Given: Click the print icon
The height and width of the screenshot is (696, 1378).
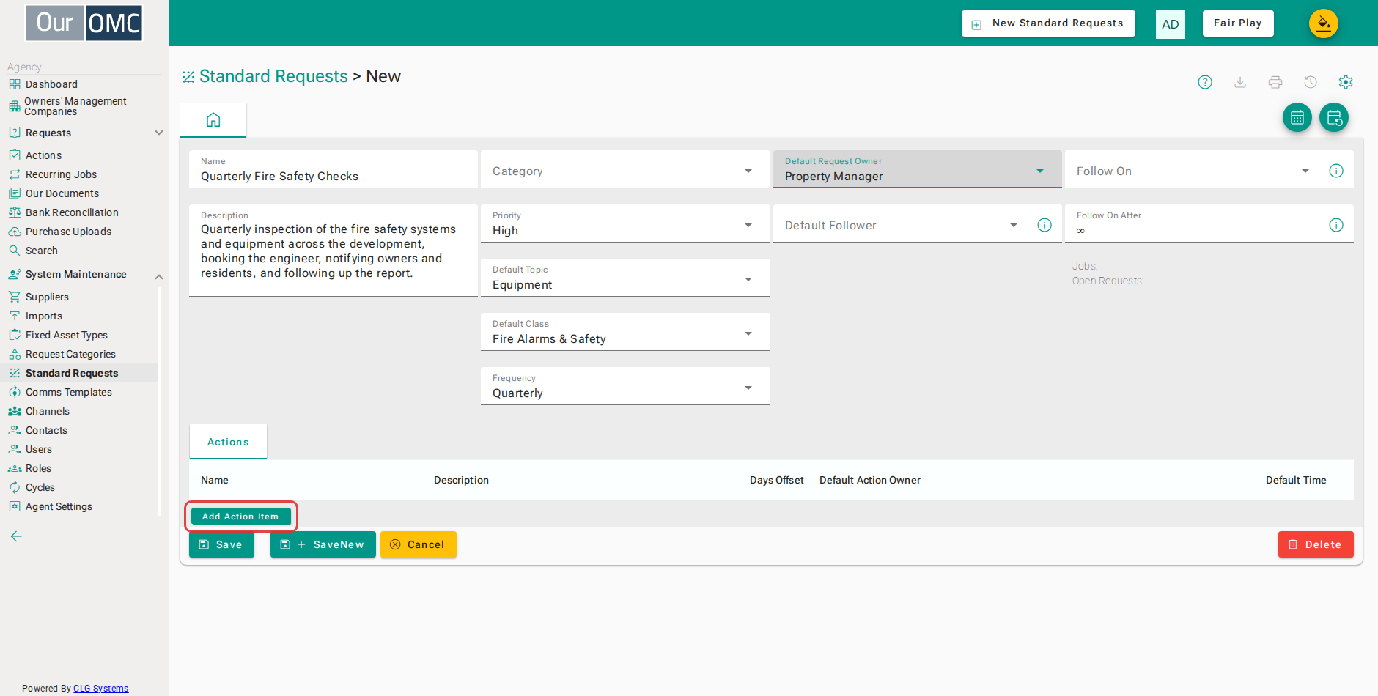Looking at the screenshot, I should [1275, 82].
